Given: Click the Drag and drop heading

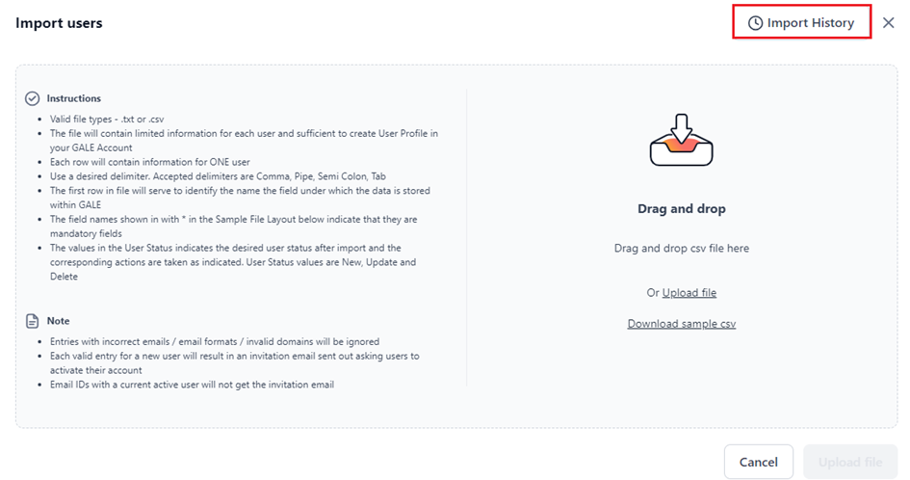Looking at the screenshot, I should (682, 208).
